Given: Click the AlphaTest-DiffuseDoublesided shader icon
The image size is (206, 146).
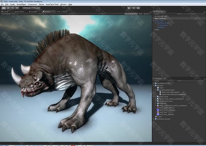Looking at the screenshot, I should point(160,95).
